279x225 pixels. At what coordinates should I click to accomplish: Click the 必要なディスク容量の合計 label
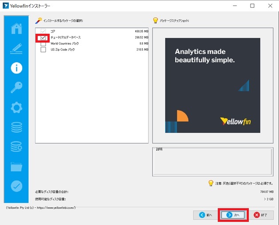point(51,192)
